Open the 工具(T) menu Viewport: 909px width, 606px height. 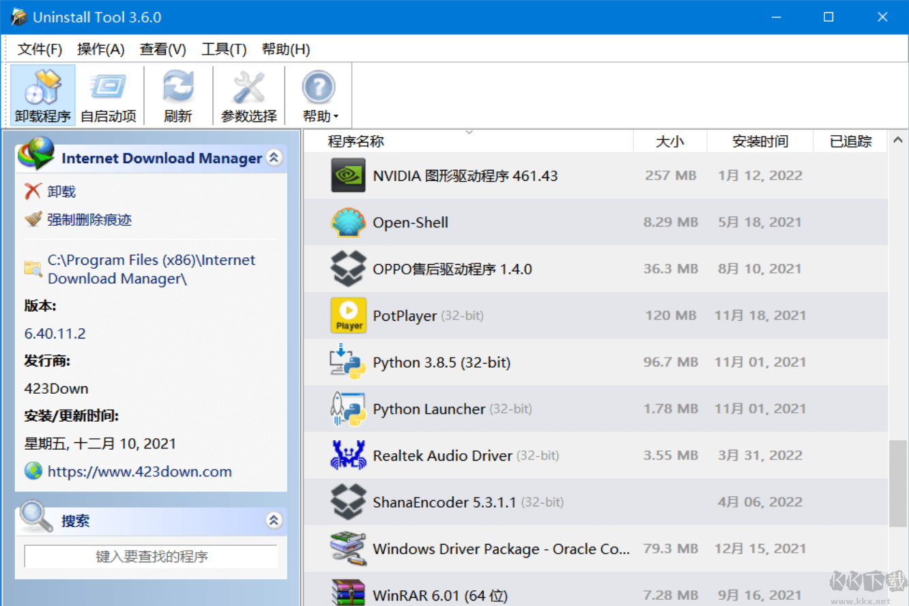pyautogui.click(x=223, y=48)
